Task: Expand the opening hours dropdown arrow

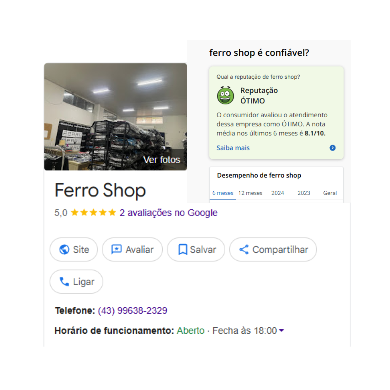Action: coord(281,330)
